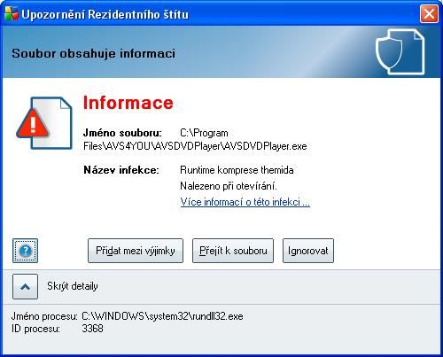The width and height of the screenshot is (443, 357).
Task: Open help with the question mark button
Action: 25,251
